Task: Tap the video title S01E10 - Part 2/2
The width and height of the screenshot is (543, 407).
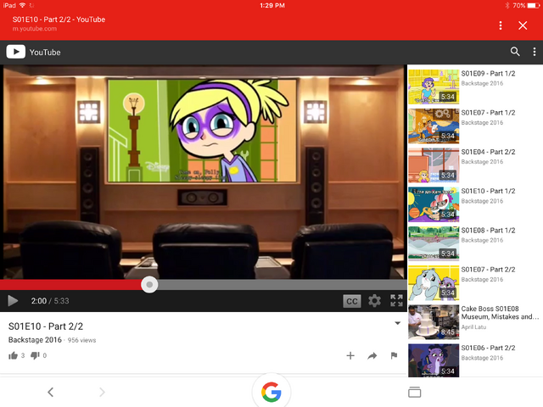Action: pyautogui.click(x=46, y=326)
